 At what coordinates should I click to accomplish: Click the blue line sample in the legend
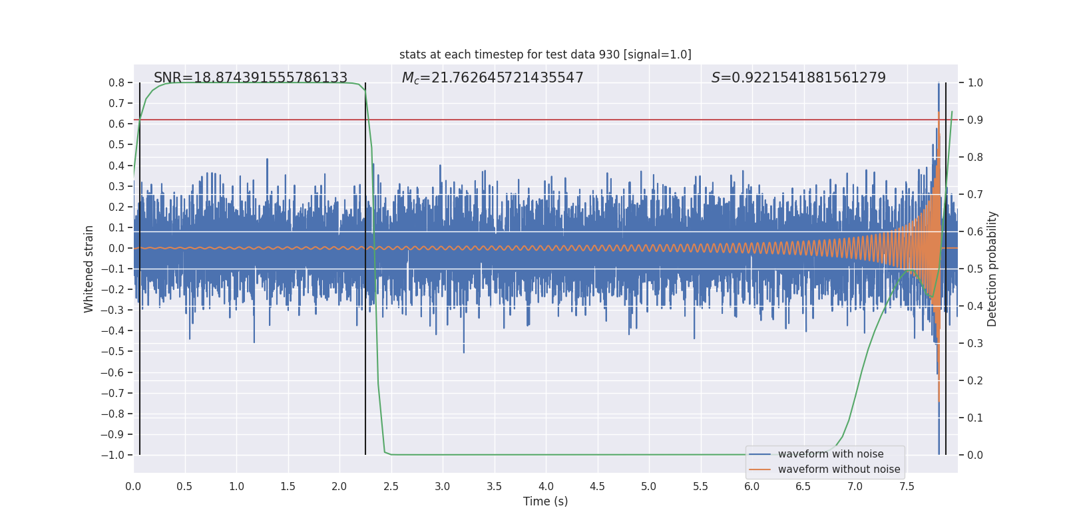[x=760, y=454]
